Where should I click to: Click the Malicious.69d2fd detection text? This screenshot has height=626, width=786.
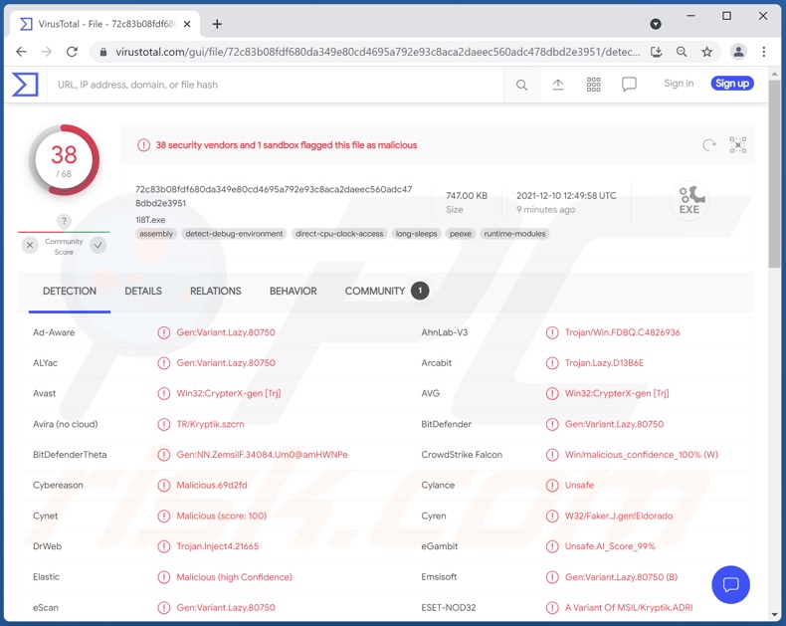(212, 486)
